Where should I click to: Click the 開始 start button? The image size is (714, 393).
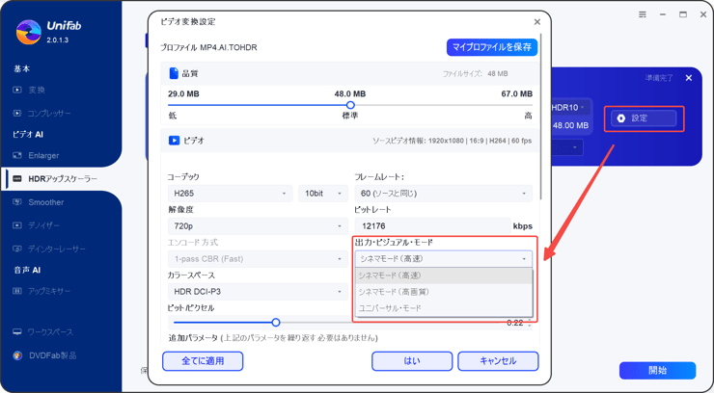pos(657,370)
